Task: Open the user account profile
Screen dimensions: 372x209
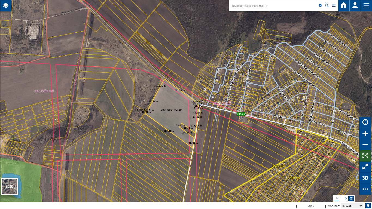Action: tap(355, 5)
